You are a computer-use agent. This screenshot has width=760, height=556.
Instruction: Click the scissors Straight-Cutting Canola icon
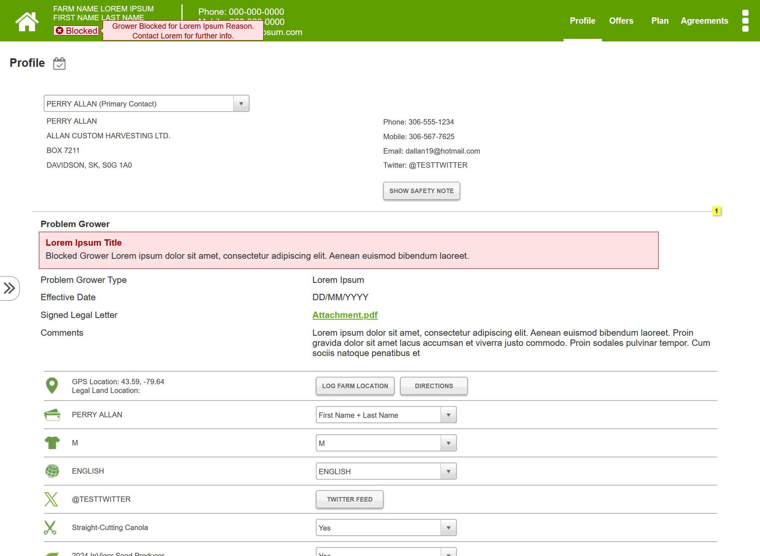(50, 528)
